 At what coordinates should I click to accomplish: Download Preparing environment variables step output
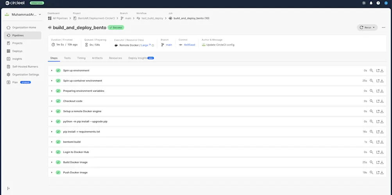(x=382, y=91)
